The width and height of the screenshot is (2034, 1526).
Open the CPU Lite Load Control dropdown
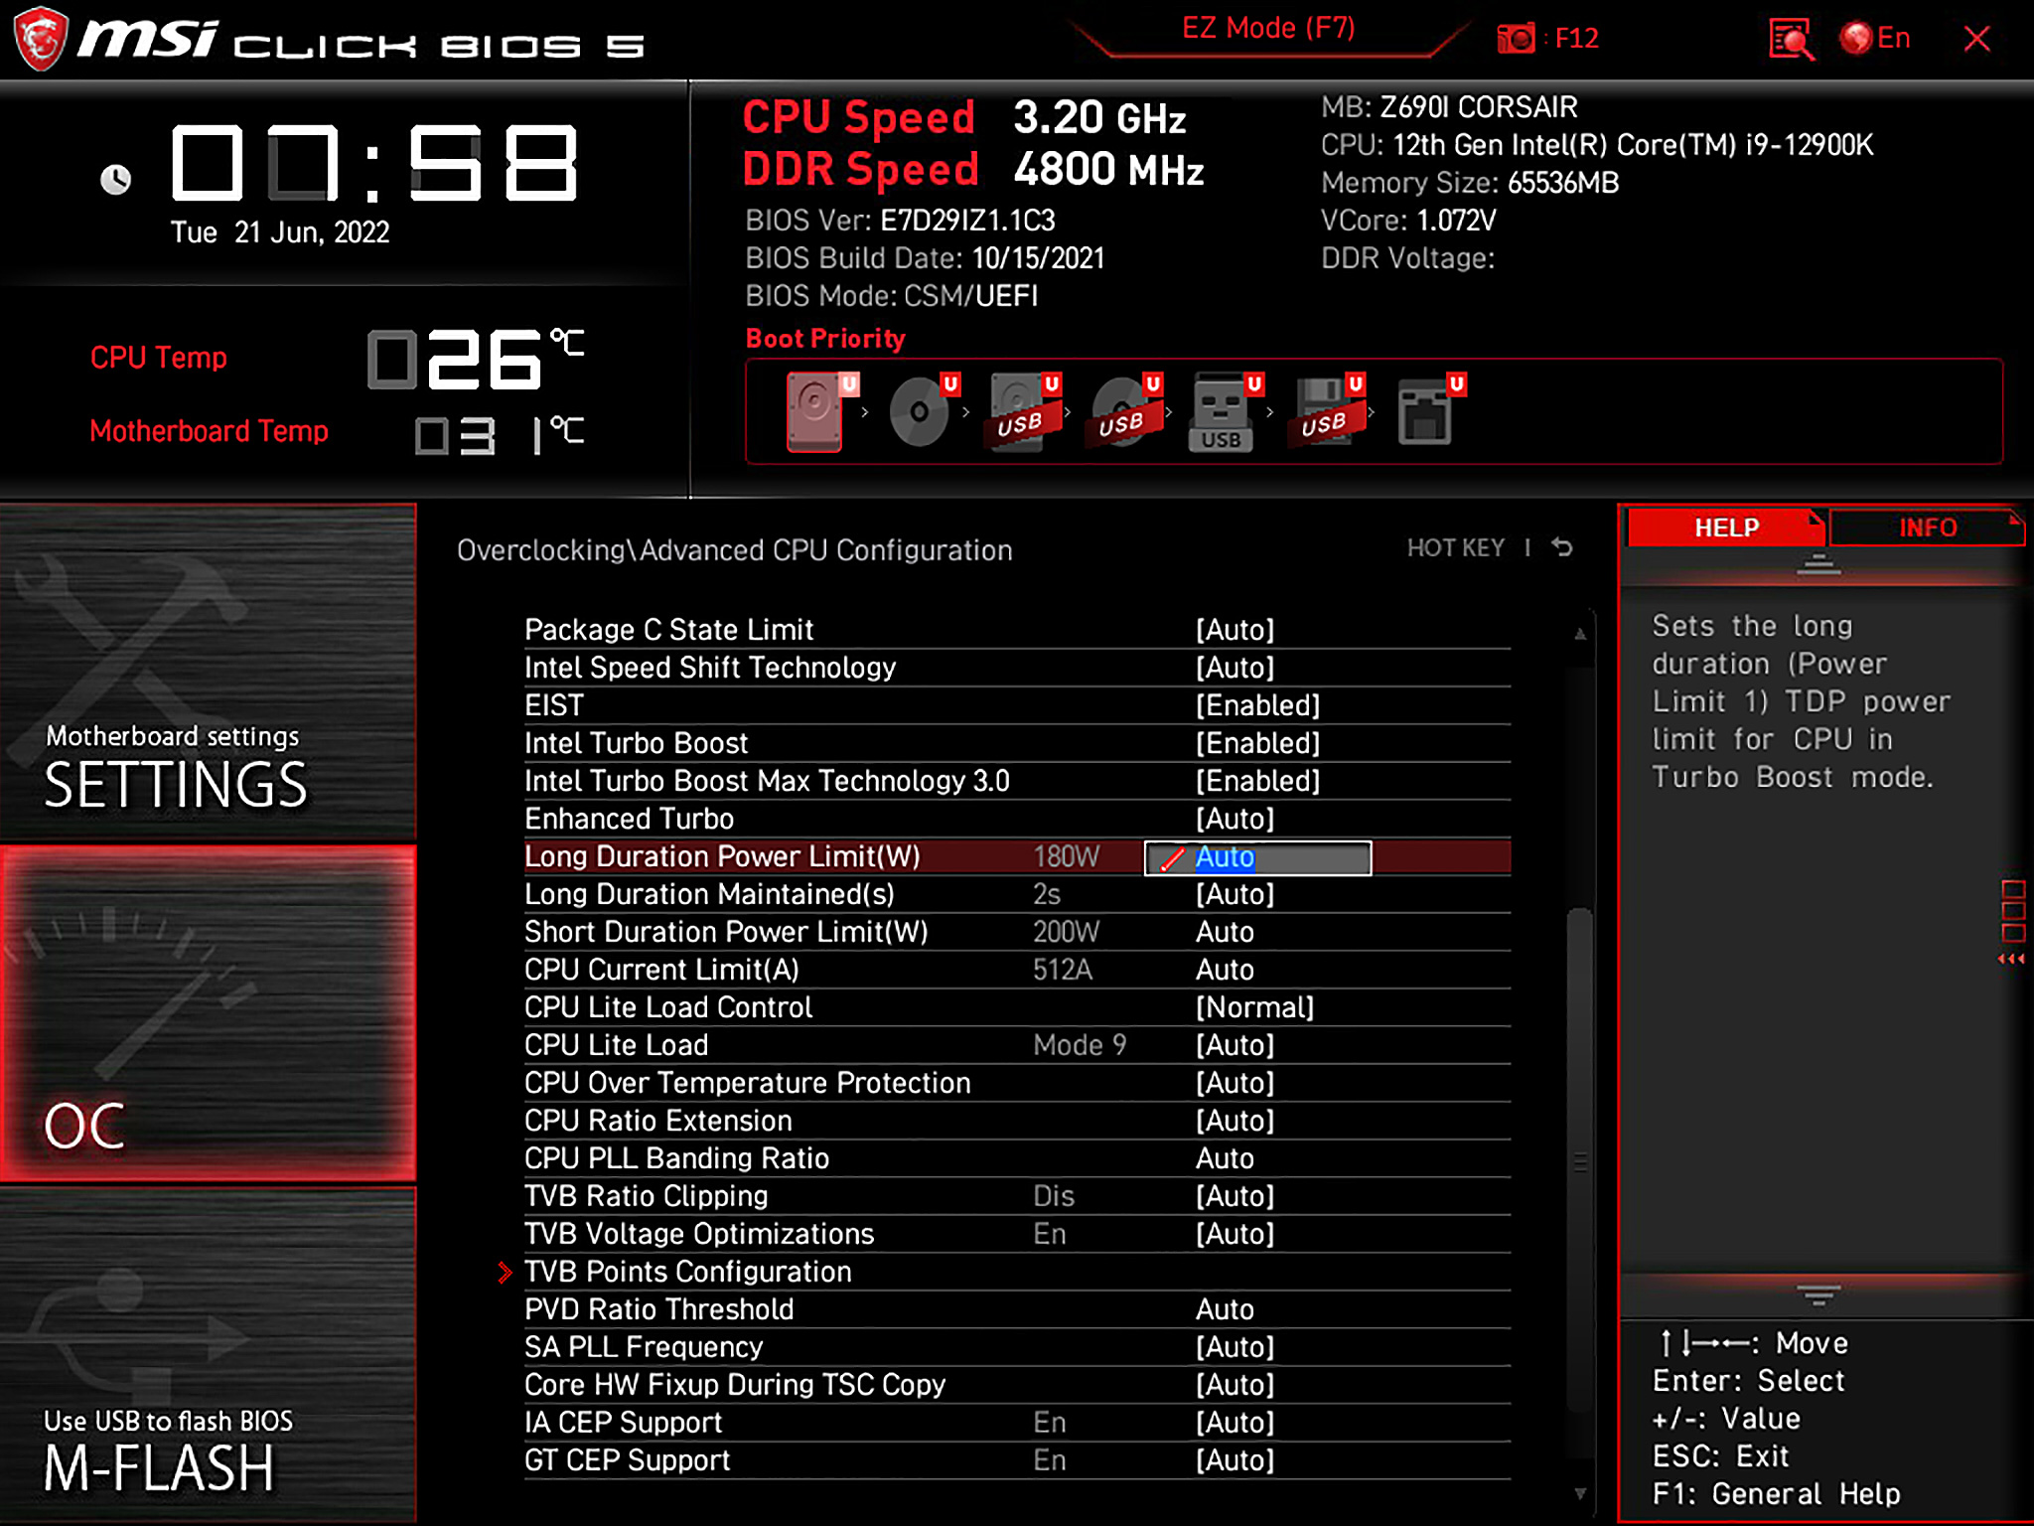[x=1254, y=1007]
